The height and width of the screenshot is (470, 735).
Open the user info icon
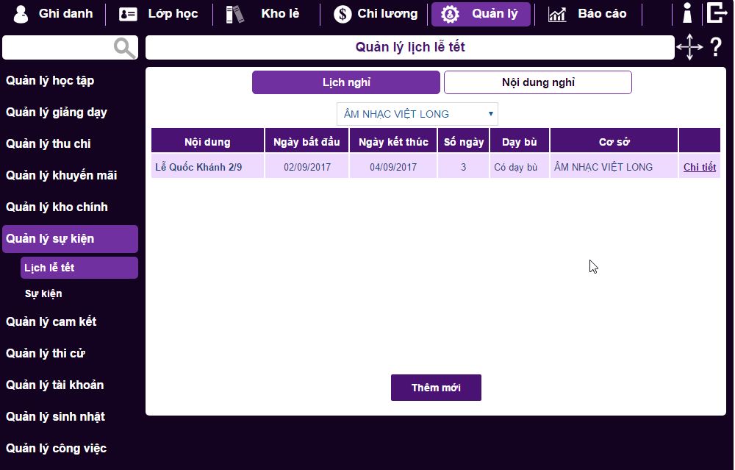pos(687,13)
